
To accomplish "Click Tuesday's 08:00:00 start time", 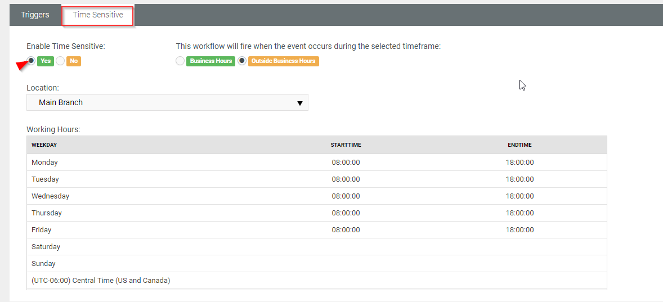I will click(x=346, y=179).
